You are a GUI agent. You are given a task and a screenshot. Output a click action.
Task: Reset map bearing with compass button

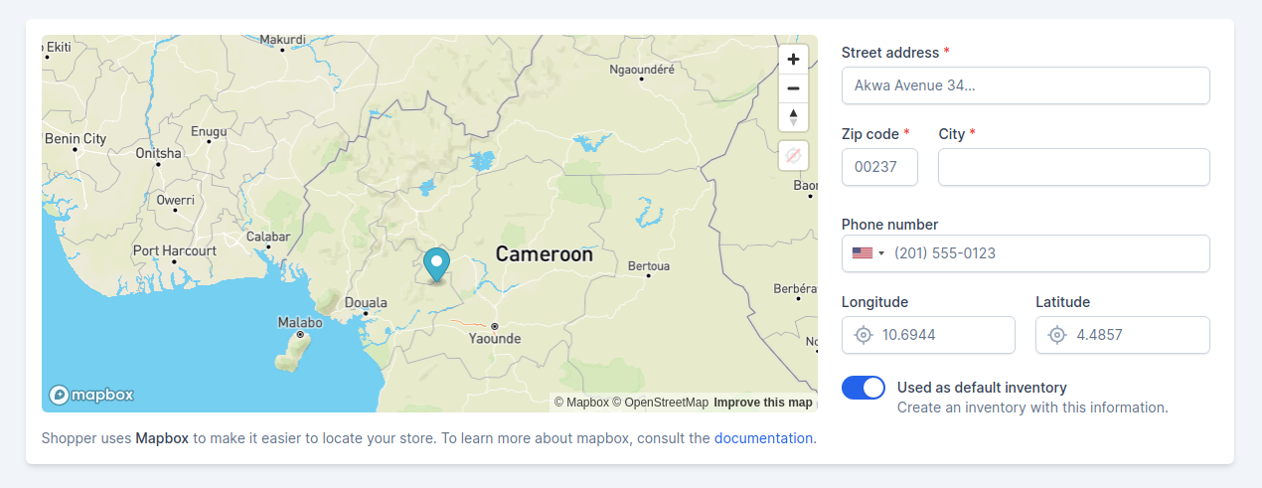[793, 117]
